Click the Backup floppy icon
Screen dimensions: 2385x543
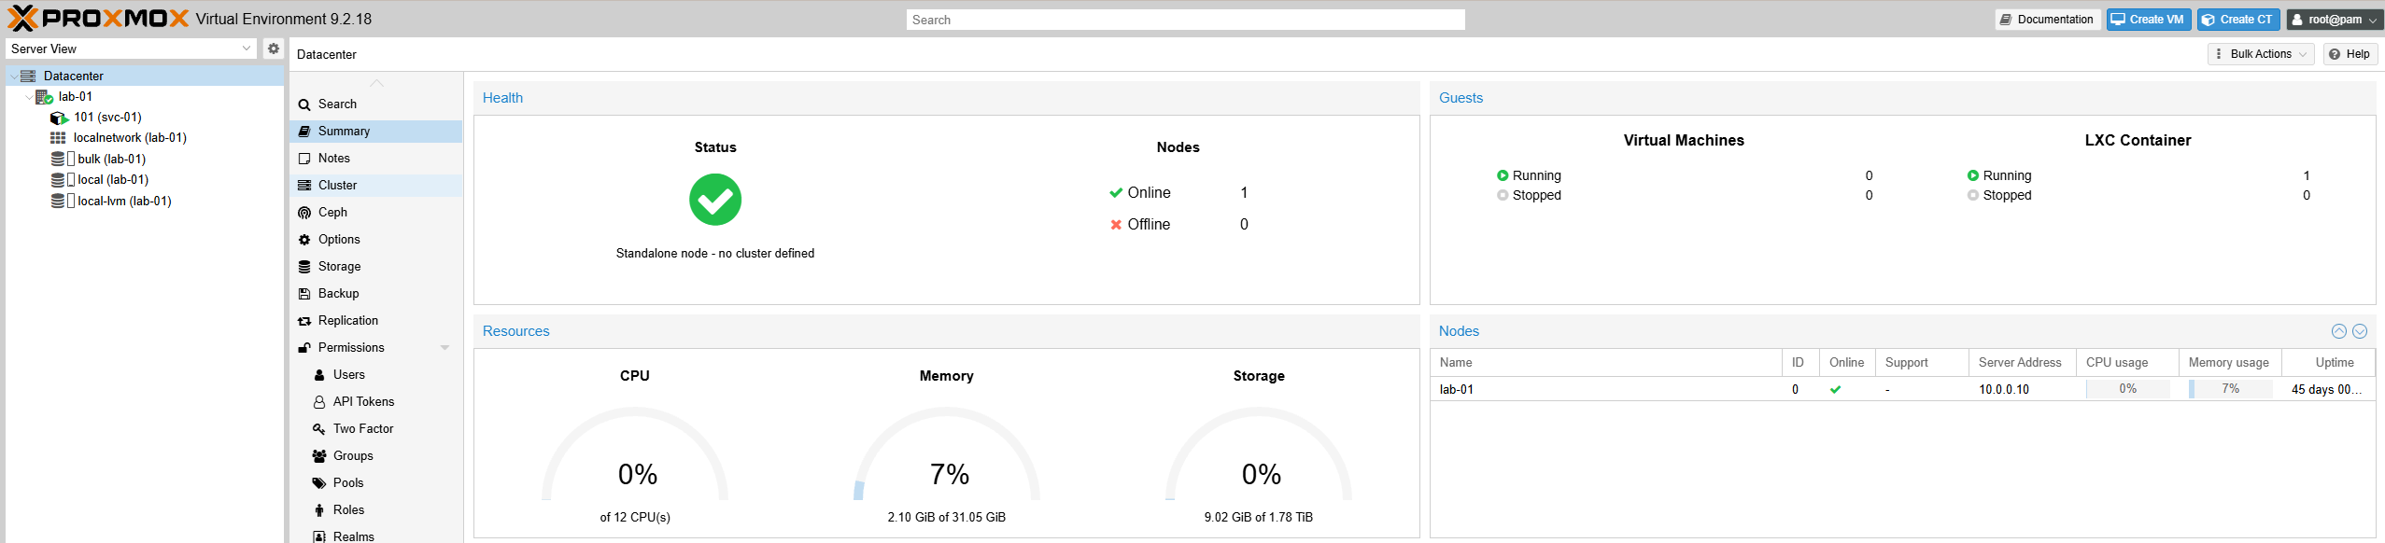pos(304,294)
